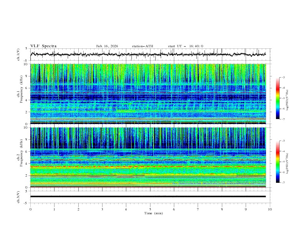
Task: Click the station=ATH label
Action: click(142, 46)
